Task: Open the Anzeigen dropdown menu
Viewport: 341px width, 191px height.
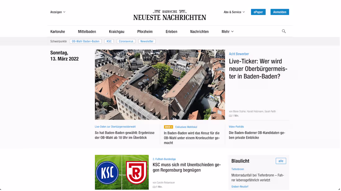Action: (x=58, y=12)
